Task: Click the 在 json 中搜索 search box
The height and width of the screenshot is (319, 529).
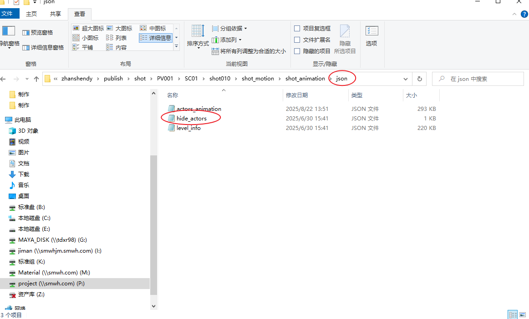Action: [x=478, y=79]
